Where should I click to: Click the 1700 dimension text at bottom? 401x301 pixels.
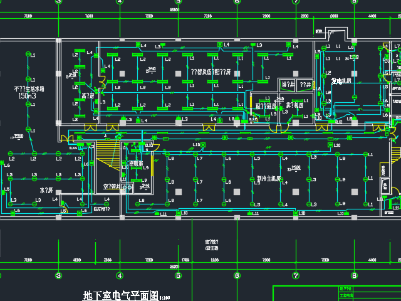(185, 260)
